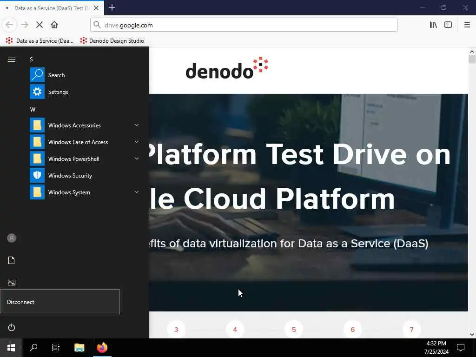Open Pictures icon in Start sidebar
The width and height of the screenshot is (476, 357).
(12, 283)
